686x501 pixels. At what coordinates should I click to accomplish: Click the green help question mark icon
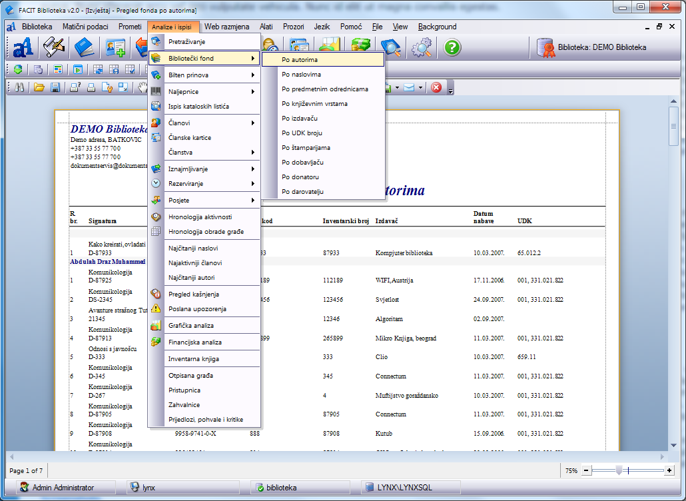tap(453, 47)
